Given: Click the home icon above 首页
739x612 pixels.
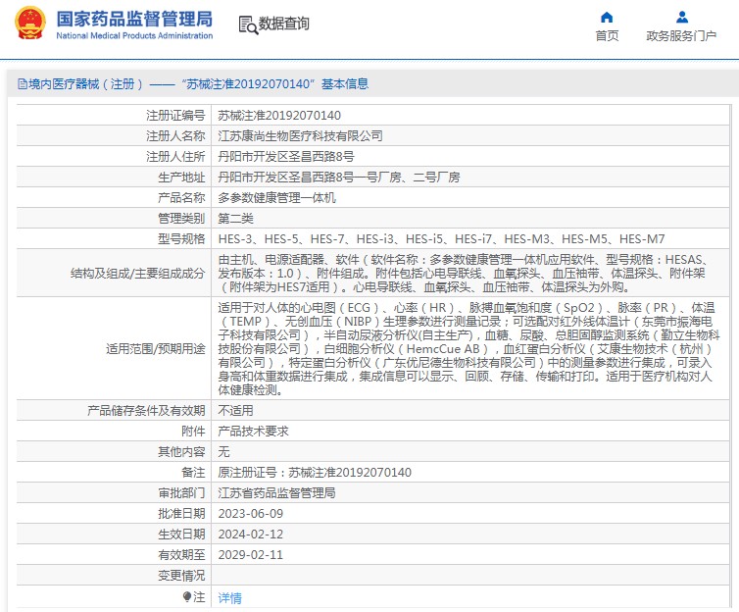Looking at the screenshot, I should 607,18.
